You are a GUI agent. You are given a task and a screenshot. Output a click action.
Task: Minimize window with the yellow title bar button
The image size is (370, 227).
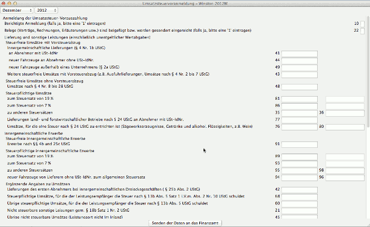9,3
